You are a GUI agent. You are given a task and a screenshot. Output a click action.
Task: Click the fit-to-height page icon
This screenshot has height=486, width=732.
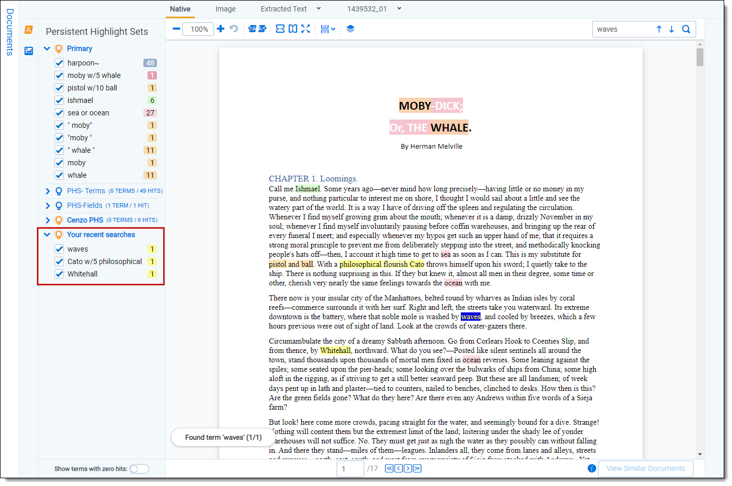click(293, 29)
